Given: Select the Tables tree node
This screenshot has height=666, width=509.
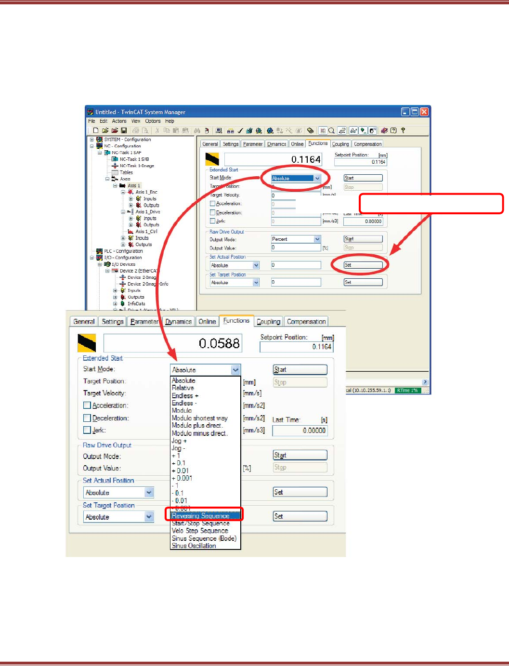Looking at the screenshot, I should (x=126, y=172).
